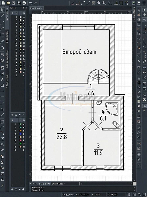Toggle the grid icon in status bar
The image size is (147, 197).
[x=129, y=194]
